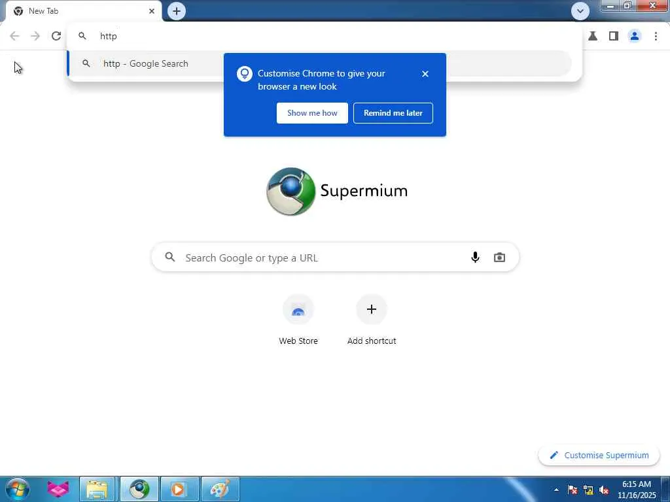Viewport: 670px width, 502px height.
Task: Focus the Search Google or type a URL box
Action: pos(335,258)
